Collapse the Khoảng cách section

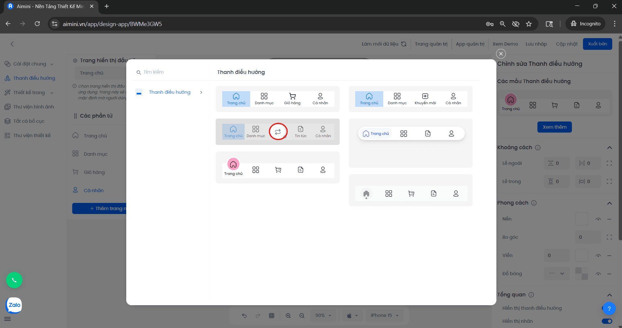tap(609, 148)
